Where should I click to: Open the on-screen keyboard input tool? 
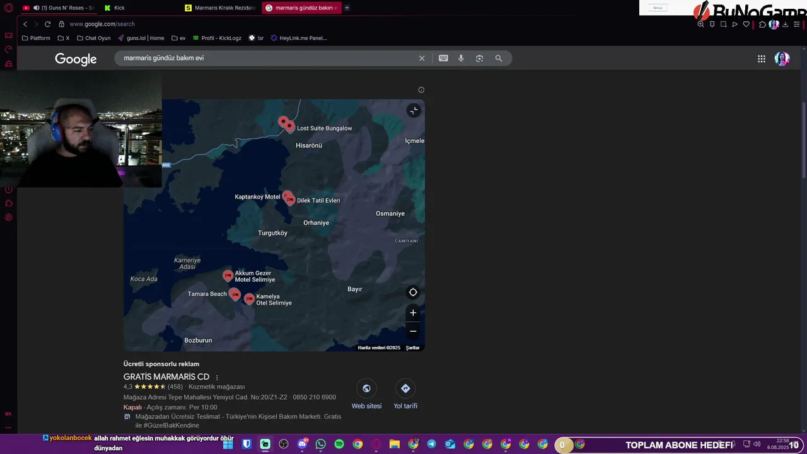(443, 58)
